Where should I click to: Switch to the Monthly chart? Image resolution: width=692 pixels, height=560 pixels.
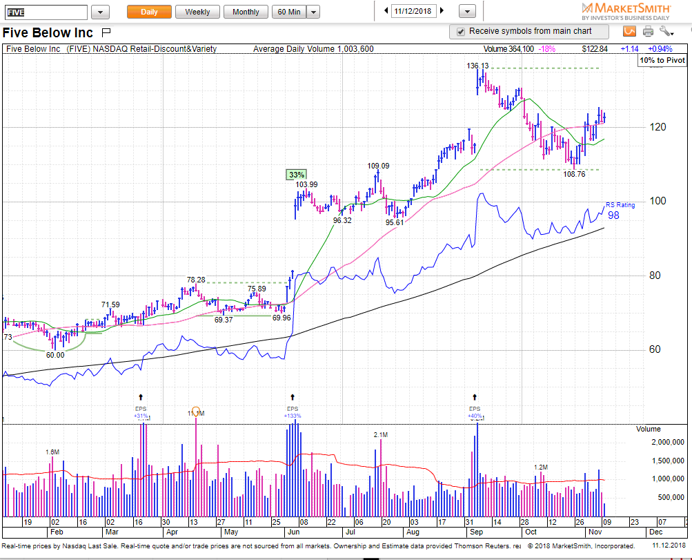click(x=246, y=12)
